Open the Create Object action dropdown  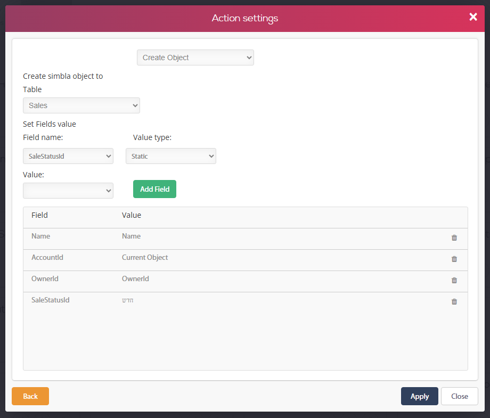click(195, 58)
